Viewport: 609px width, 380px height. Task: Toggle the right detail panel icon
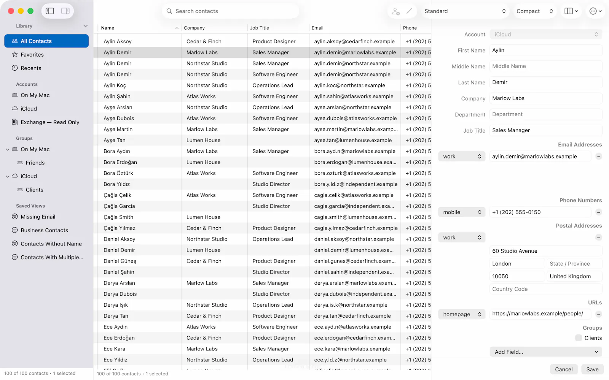coord(65,11)
